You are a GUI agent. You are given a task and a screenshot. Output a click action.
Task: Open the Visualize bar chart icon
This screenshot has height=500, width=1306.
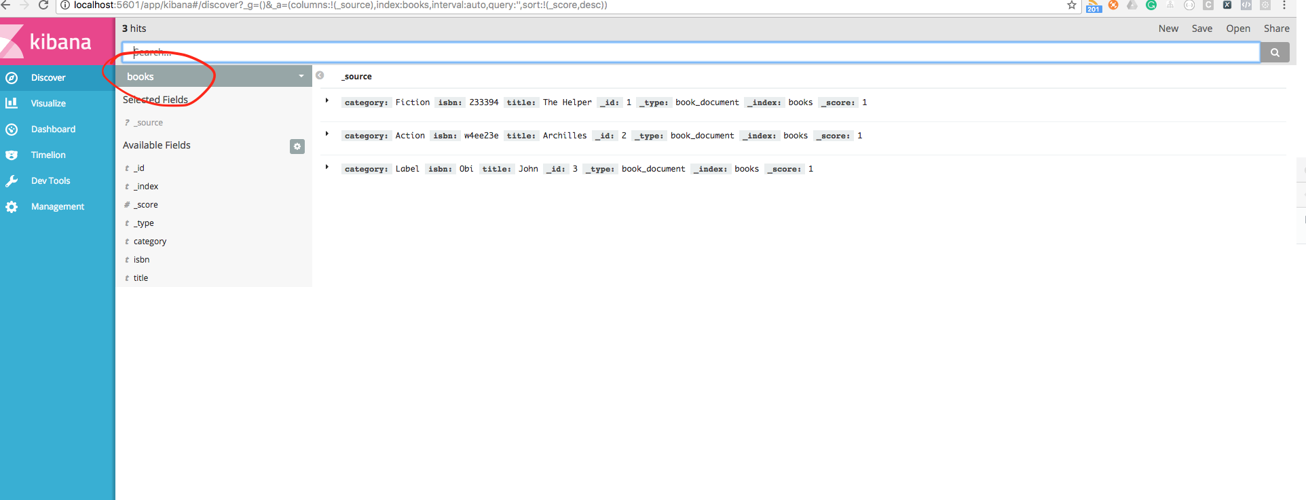click(x=12, y=103)
